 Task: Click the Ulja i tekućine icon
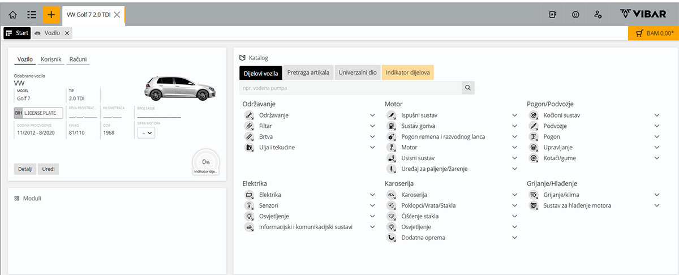coord(248,148)
